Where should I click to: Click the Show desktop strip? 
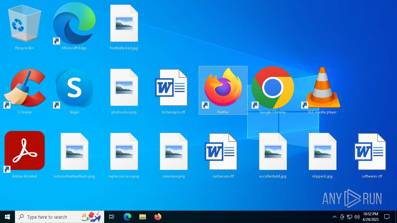pos(396,217)
